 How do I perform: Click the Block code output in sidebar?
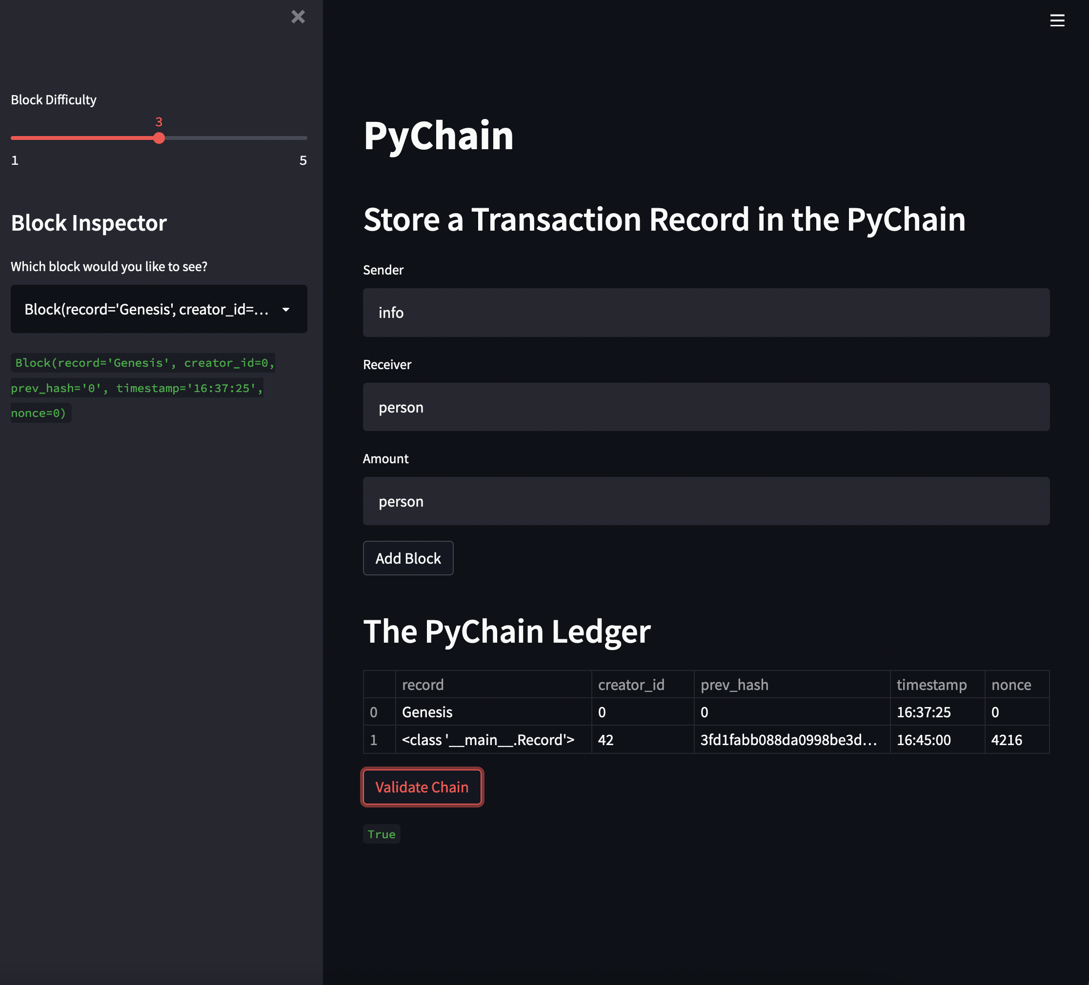click(x=143, y=388)
